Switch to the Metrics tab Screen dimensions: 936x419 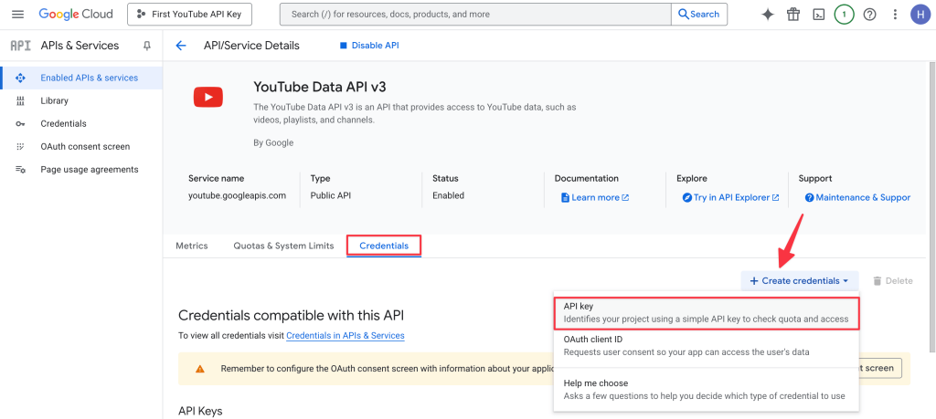(x=192, y=246)
